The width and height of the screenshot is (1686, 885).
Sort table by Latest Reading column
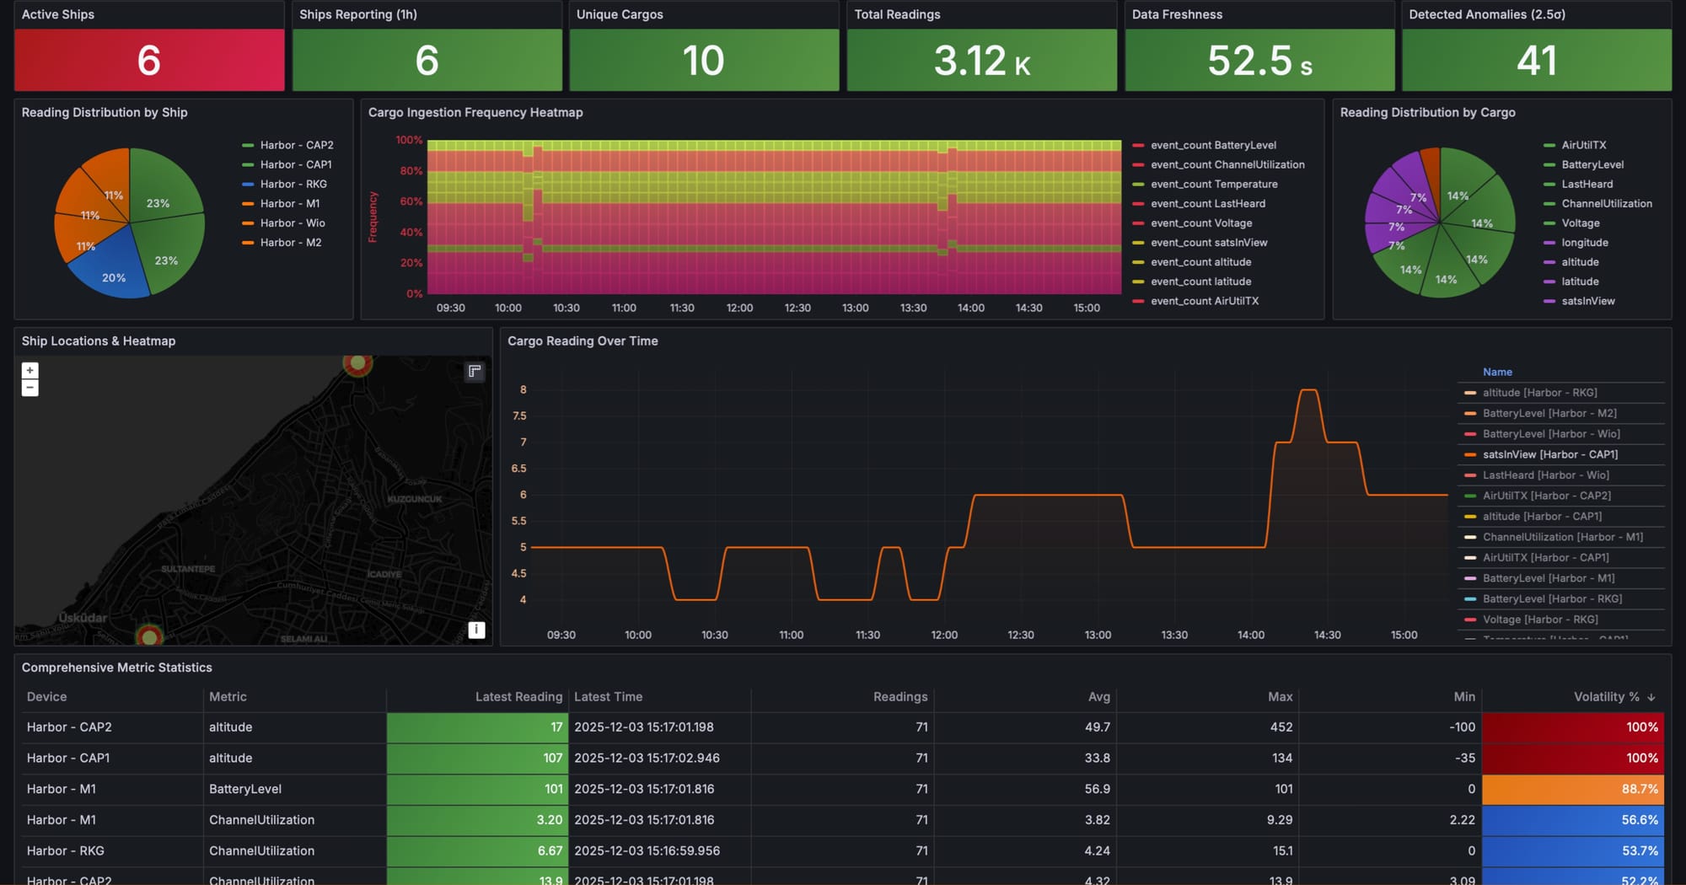pyautogui.click(x=518, y=697)
